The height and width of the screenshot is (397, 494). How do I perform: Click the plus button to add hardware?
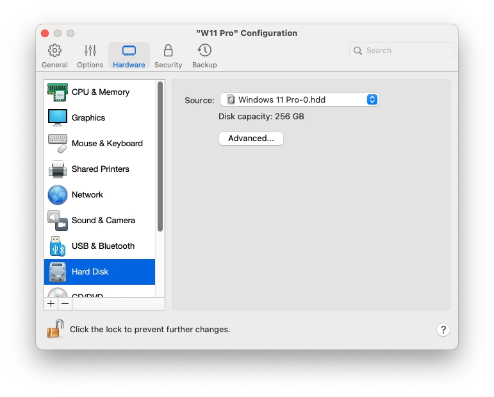coord(51,304)
